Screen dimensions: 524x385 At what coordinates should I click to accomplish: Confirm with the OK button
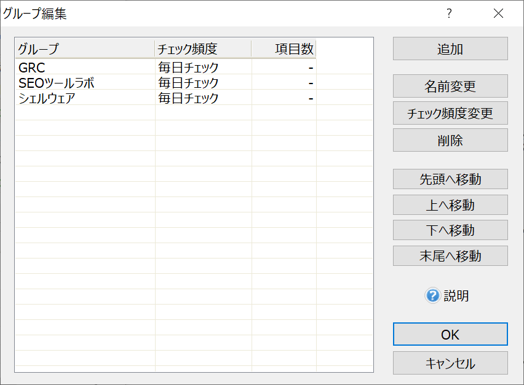pos(450,334)
